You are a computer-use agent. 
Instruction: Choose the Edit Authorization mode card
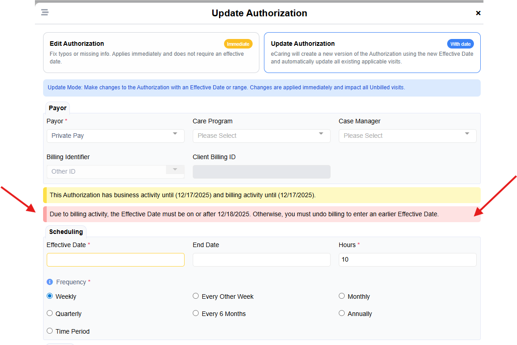coord(151,53)
